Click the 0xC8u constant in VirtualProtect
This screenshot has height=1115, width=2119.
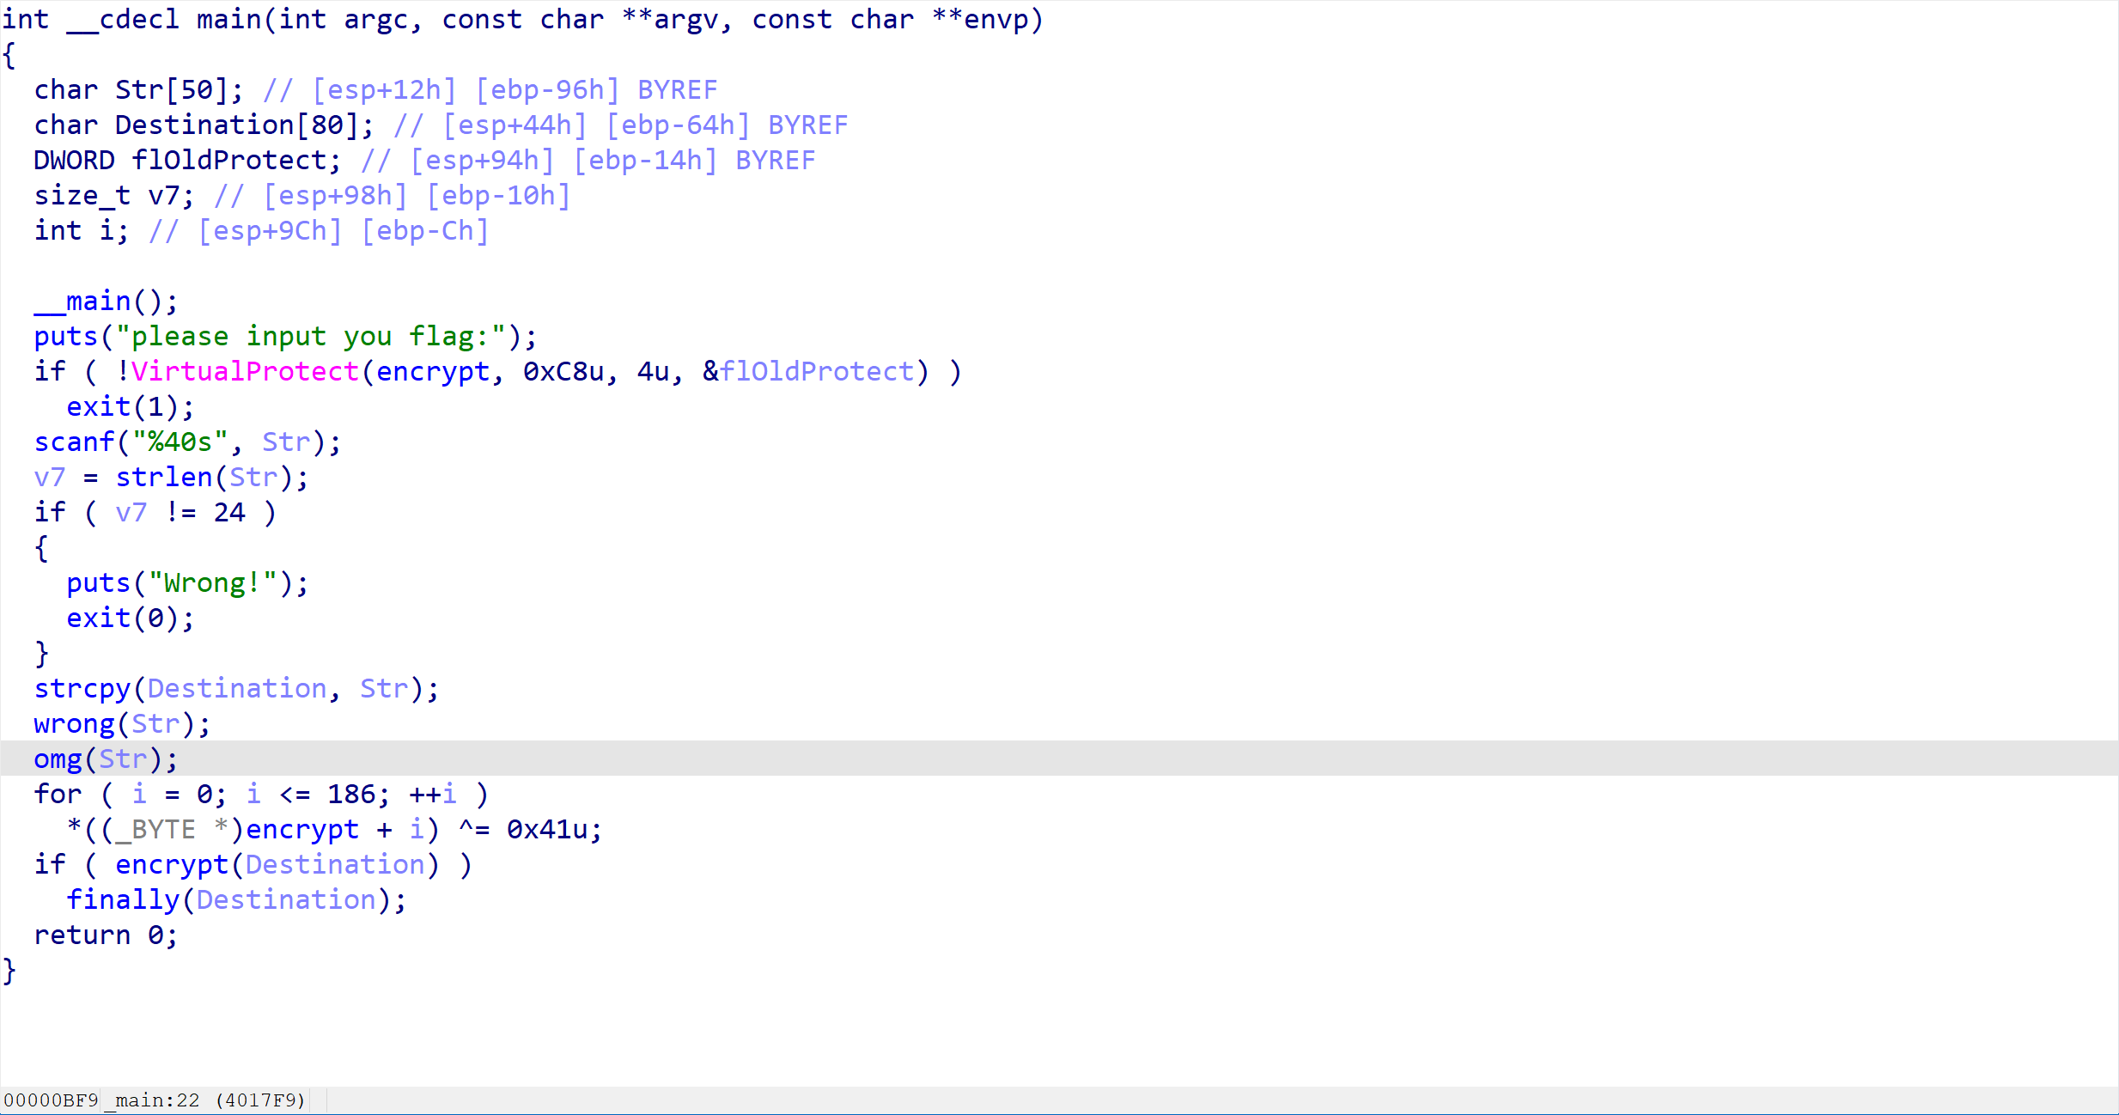pos(563,371)
